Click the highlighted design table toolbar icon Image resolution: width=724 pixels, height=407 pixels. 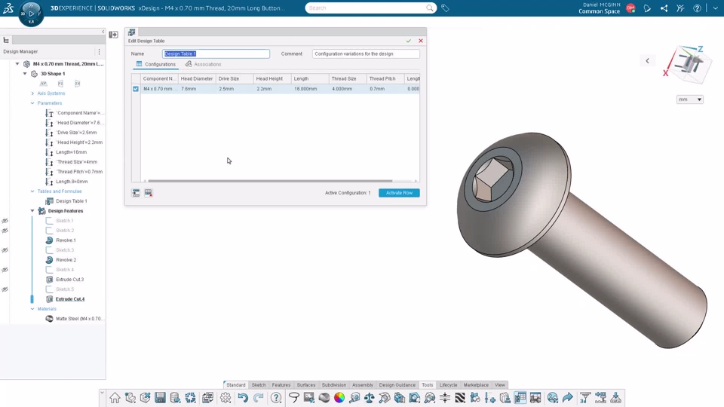click(520, 398)
